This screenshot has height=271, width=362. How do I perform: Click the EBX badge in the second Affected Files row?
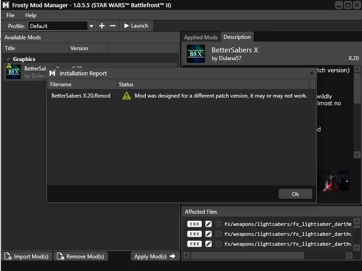point(195,234)
